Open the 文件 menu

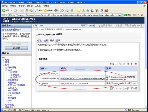5,6
